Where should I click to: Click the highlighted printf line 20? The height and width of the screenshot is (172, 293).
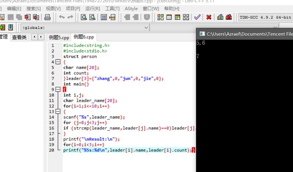(129, 150)
